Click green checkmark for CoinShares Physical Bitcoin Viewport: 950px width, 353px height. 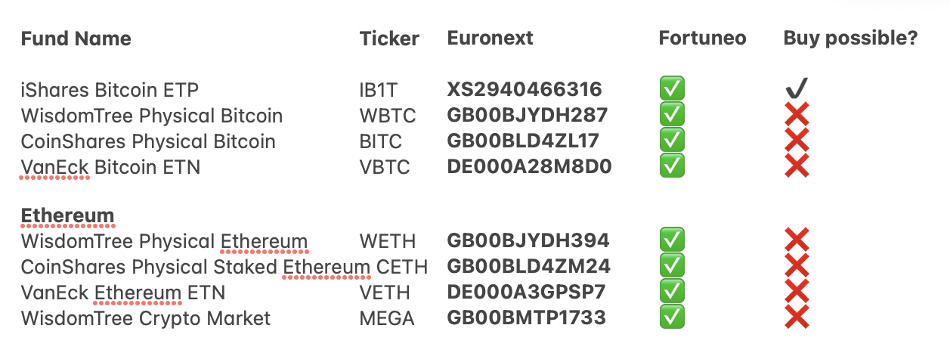(x=672, y=141)
